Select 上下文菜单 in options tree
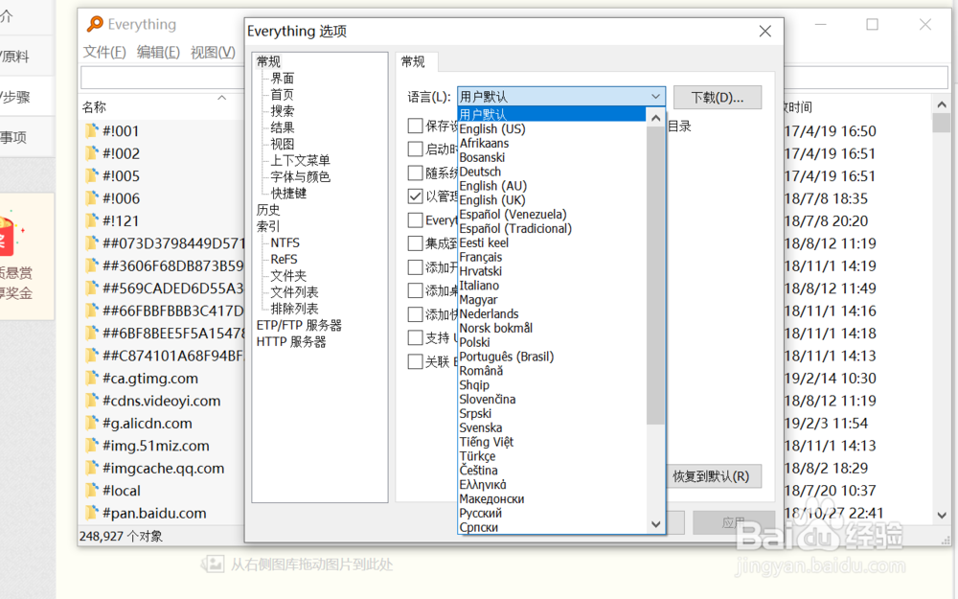 (x=300, y=161)
